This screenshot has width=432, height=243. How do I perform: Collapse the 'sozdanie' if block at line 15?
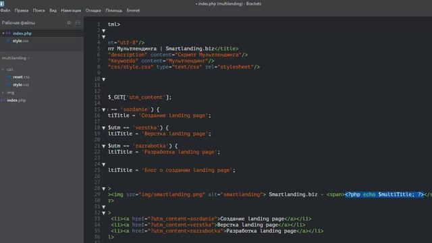[x=103, y=109]
